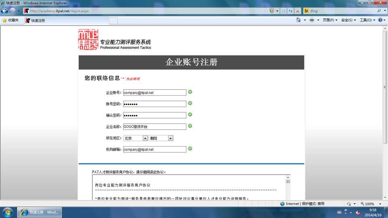Image resolution: width=388 pixels, height=218 pixels.
Task: Open the 北京 province dropdown
Action: (x=136, y=138)
